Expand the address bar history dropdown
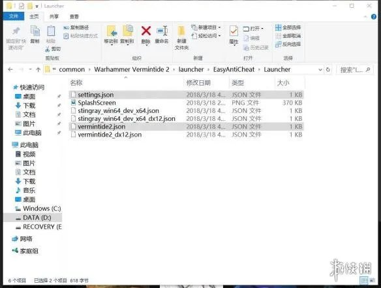The height and width of the screenshot is (288, 381). (320, 70)
